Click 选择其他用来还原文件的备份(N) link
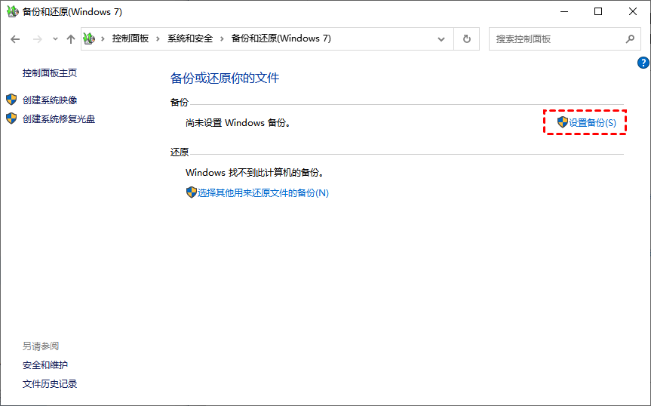This screenshot has height=406, width=651. (x=263, y=193)
